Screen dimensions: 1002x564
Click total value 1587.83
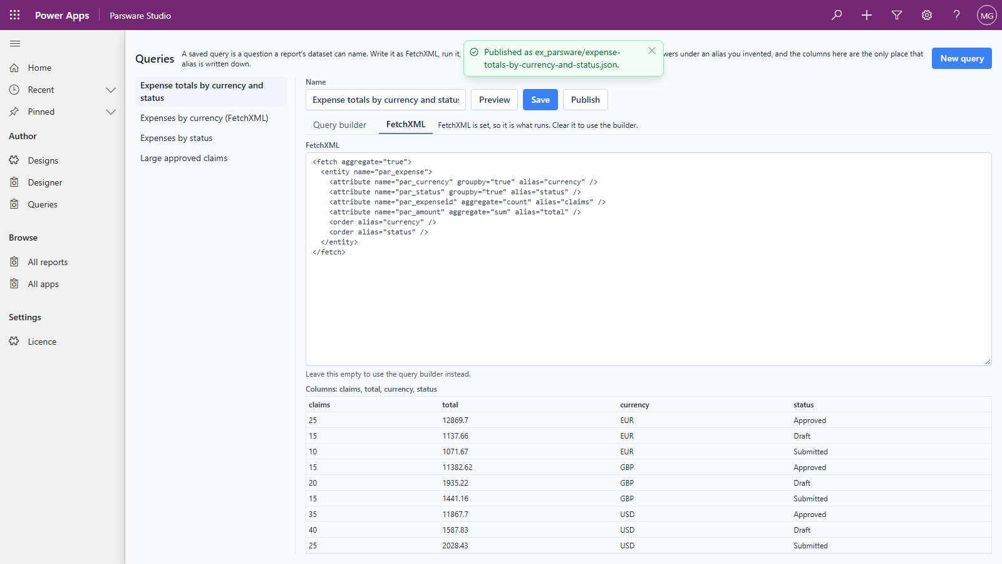tap(455, 530)
